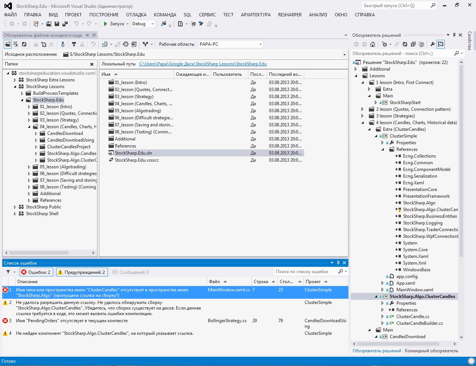Image resolution: width=476 pixels, height=366 pixels.
Task: Open the ФАЙЛ menu
Action: [10, 15]
